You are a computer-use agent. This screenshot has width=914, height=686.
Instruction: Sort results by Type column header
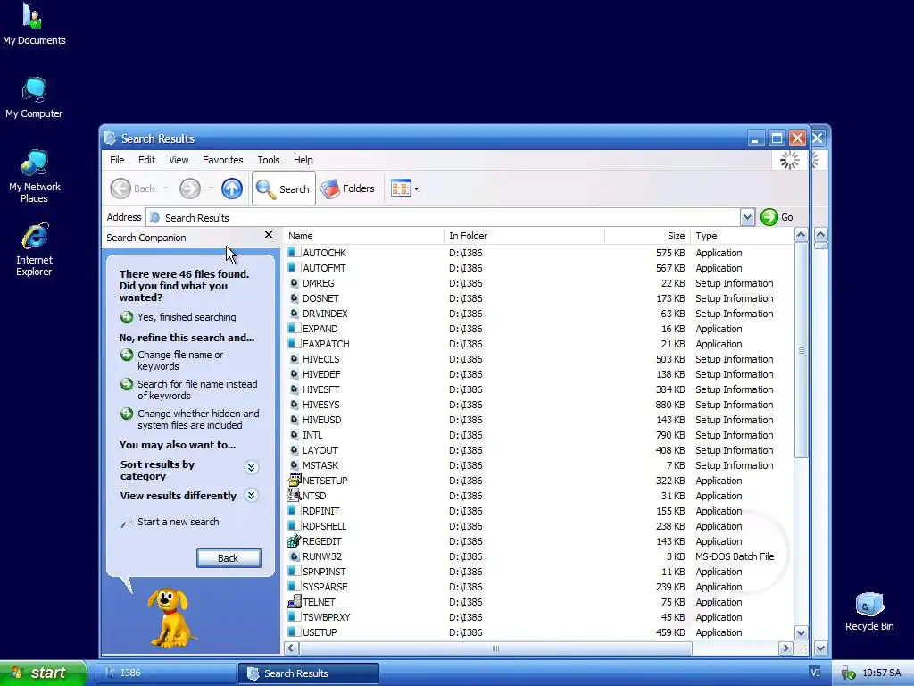742,236
